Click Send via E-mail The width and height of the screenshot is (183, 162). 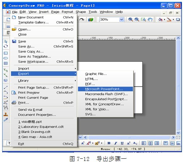[44, 110]
